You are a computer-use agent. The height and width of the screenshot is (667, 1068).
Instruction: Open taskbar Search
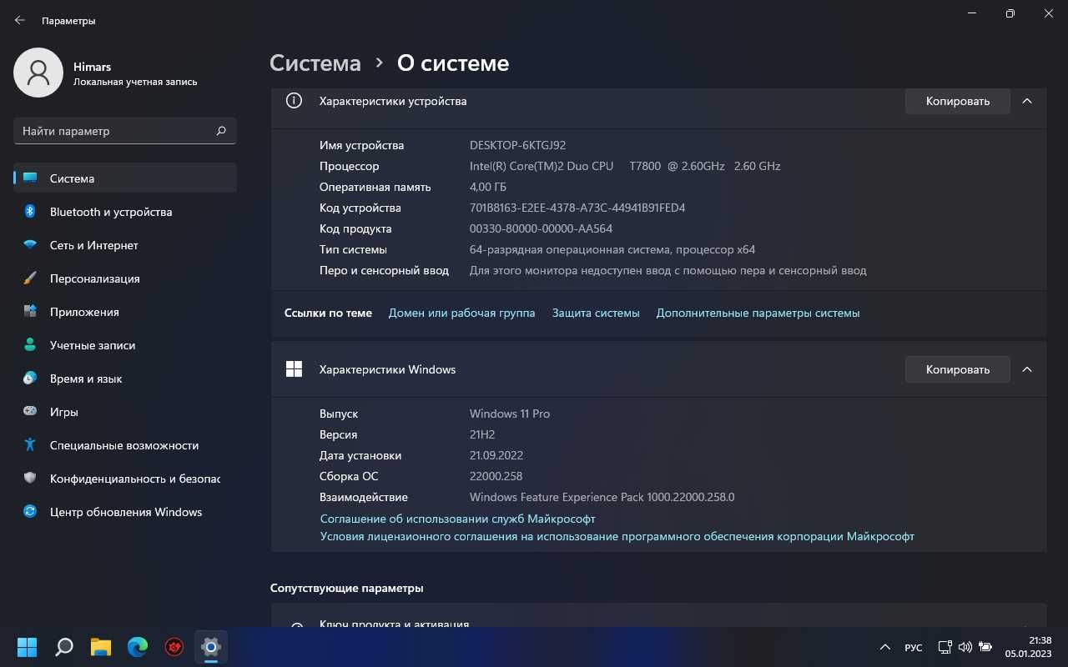click(64, 646)
